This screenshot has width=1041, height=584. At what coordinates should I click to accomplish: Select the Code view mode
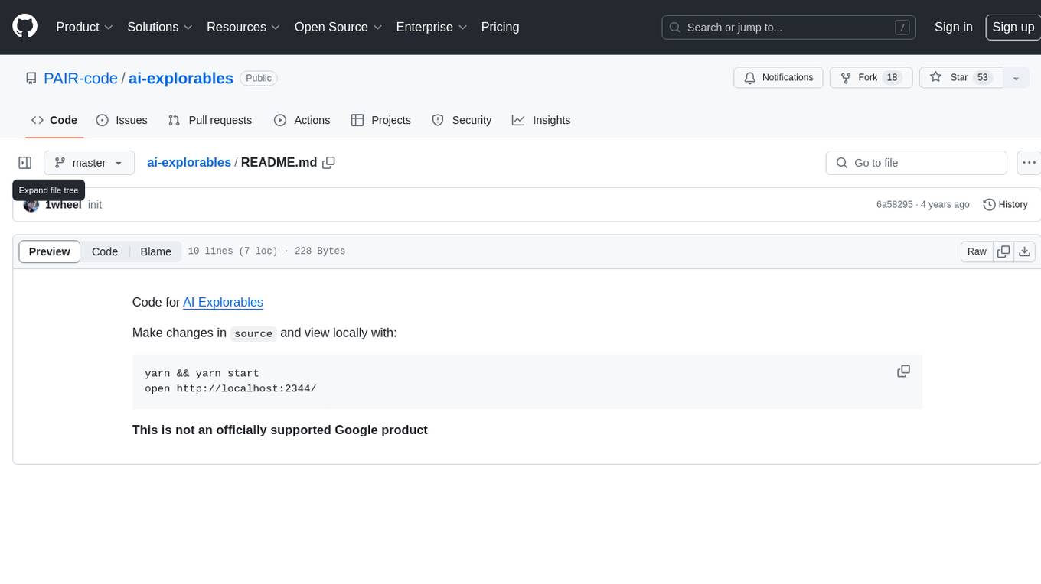pyautogui.click(x=105, y=251)
